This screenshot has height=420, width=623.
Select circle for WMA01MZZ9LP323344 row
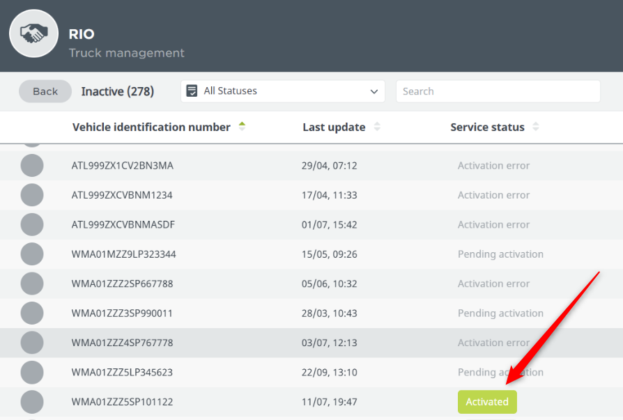(x=32, y=254)
